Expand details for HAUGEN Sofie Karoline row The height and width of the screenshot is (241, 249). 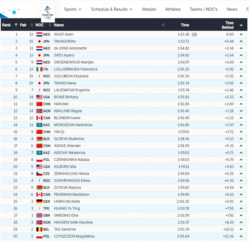click(241, 222)
